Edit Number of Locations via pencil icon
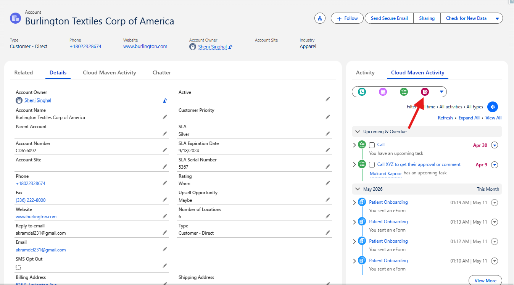Screen dimensions: 514x285 328,216
